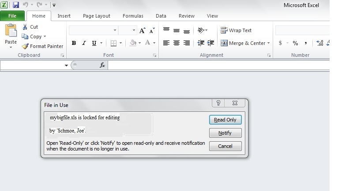Click the Read Only button
Viewport: 353px width, 191px height.
[225, 120]
